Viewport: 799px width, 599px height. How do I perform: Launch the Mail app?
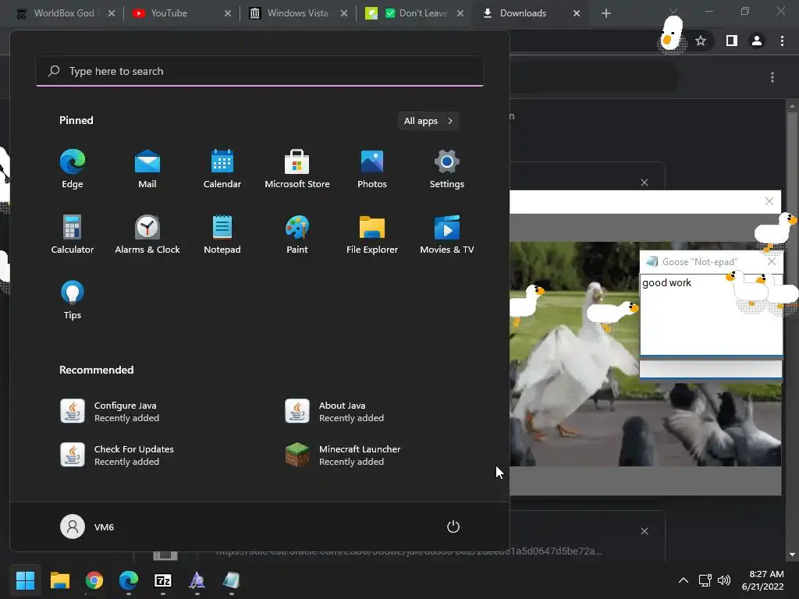click(147, 169)
